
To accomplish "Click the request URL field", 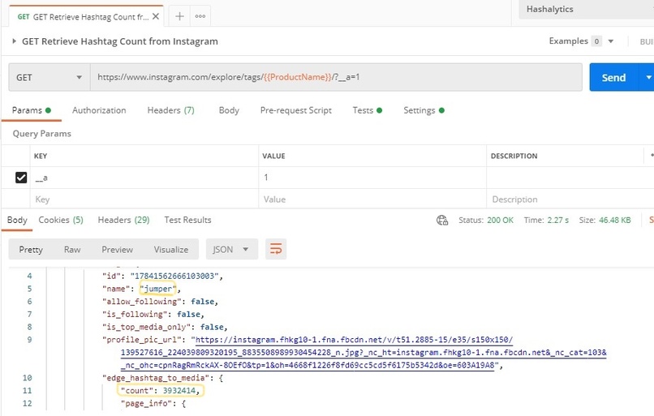I will [x=336, y=77].
